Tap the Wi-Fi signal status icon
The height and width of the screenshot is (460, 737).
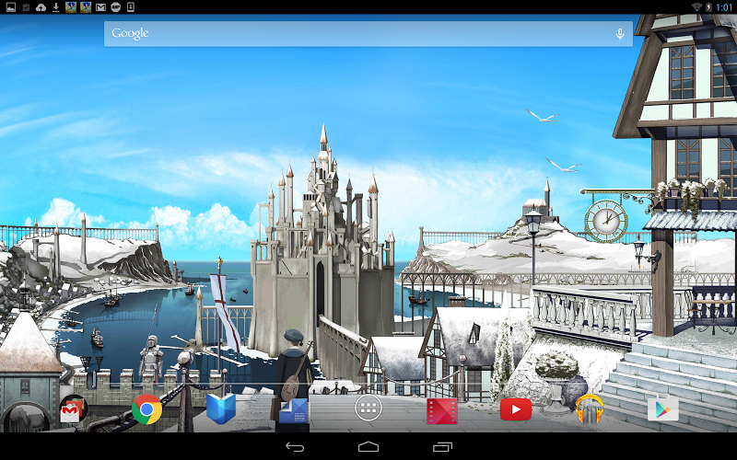697,7
